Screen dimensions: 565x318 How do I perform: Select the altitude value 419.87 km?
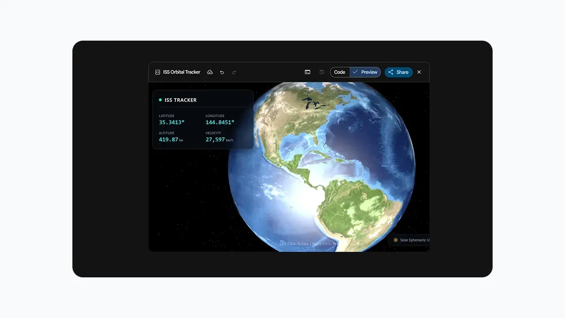(171, 140)
